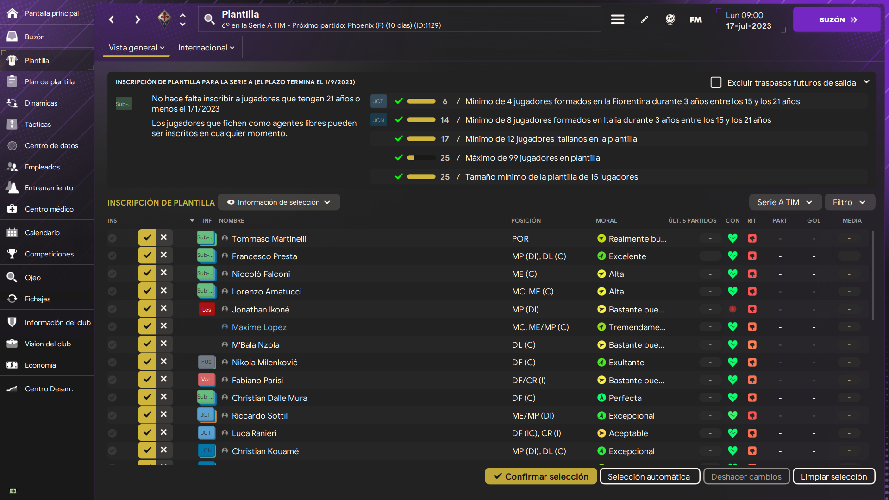Click the world globe icon
Viewport: 889px width, 500px height.
click(x=670, y=19)
